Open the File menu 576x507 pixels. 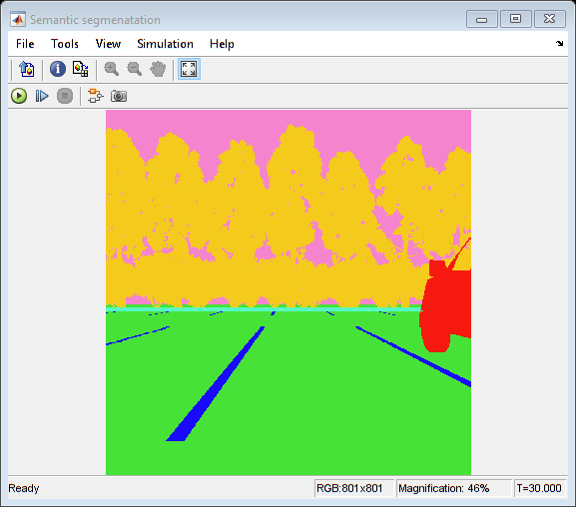(x=25, y=44)
